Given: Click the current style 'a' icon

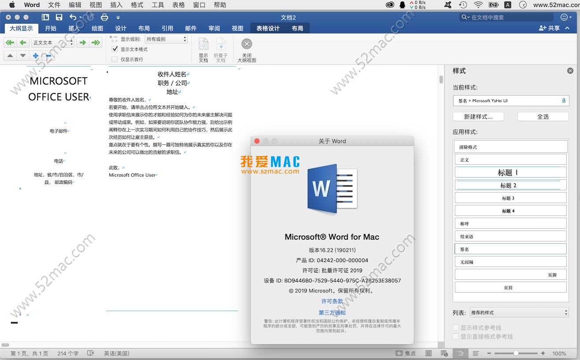Looking at the screenshot, I should point(564,100).
